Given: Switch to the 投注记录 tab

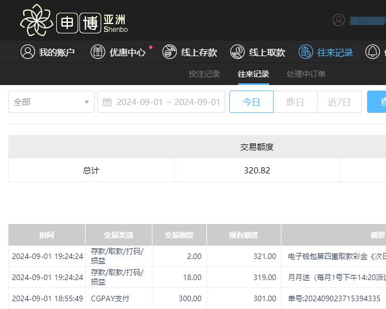Looking at the screenshot, I should click(x=204, y=74).
